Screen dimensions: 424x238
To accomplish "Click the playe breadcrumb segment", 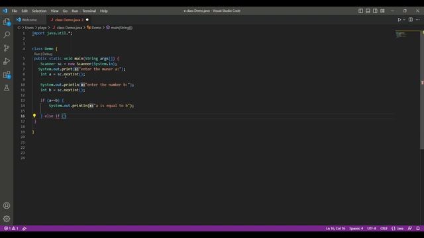I will (x=42, y=28).
